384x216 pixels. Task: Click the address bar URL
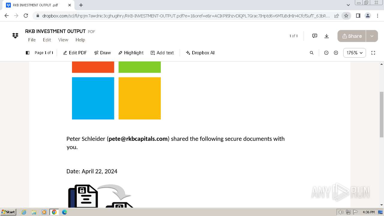pyautogui.click(x=186, y=16)
